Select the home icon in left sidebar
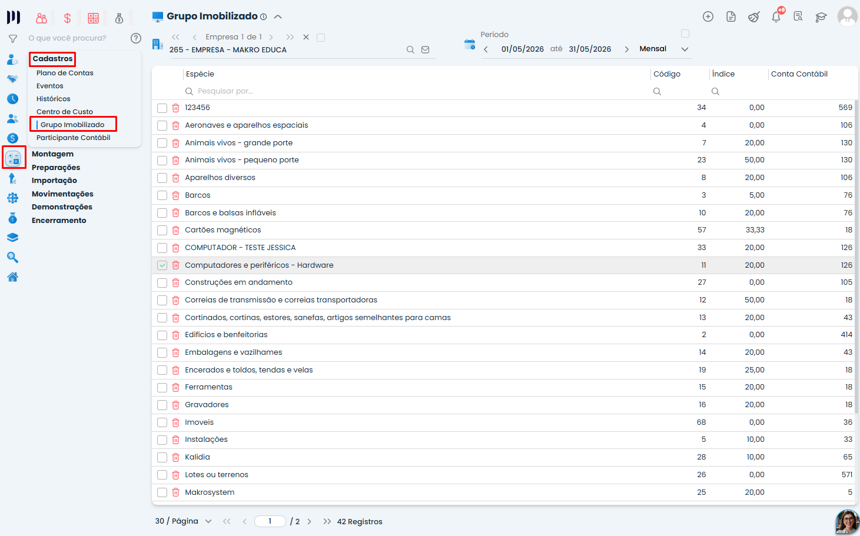 [12, 277]
